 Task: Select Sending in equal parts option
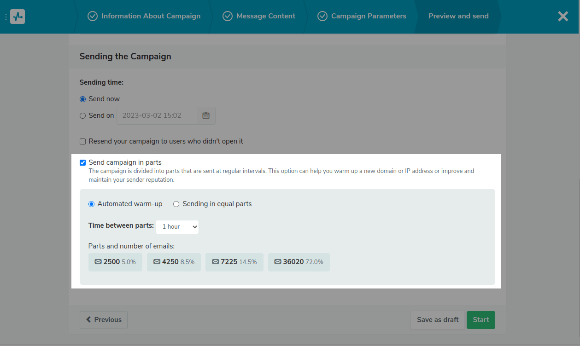(x=176, y=204)
